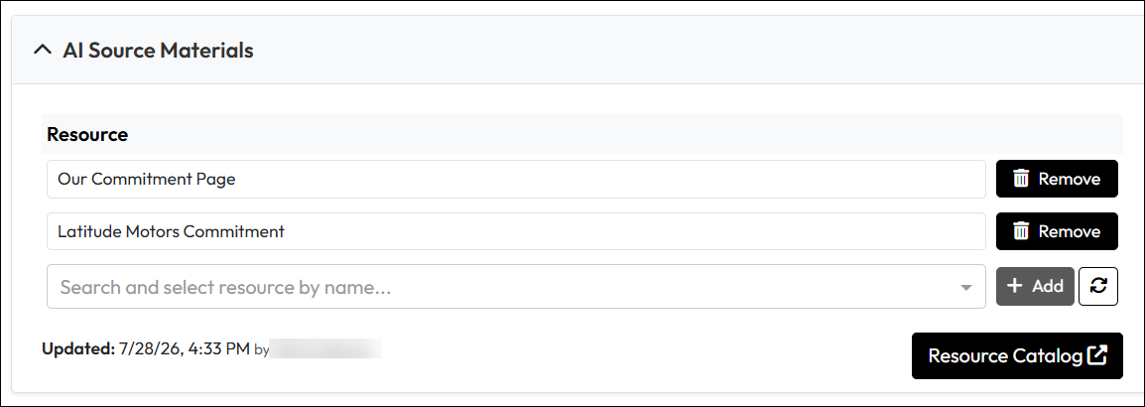Select the Our Commitment Page field
1145x407 pixels.
[x=516, y=179]
